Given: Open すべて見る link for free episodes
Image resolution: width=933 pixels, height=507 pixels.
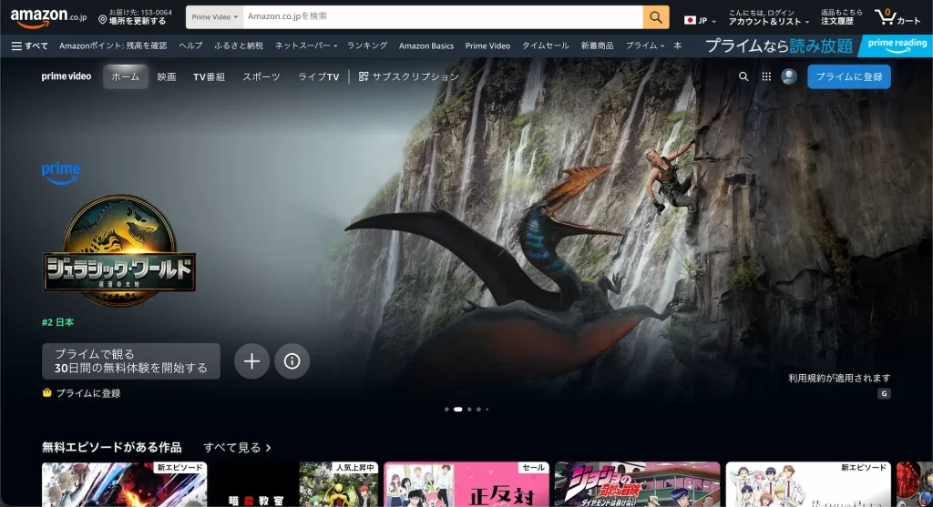Looking at the screenshot, I should click(237, 448).
